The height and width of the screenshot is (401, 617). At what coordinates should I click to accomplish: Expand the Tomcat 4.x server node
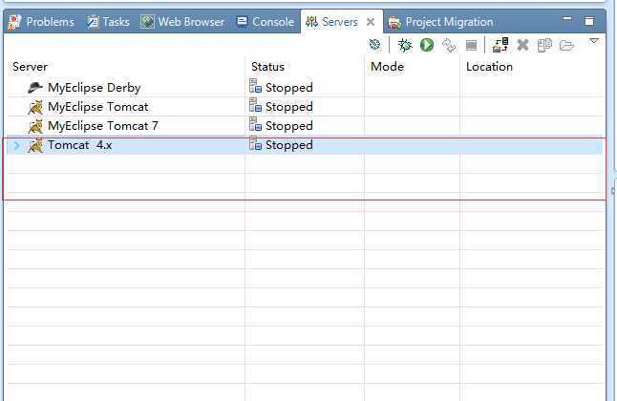coord(16,145)
